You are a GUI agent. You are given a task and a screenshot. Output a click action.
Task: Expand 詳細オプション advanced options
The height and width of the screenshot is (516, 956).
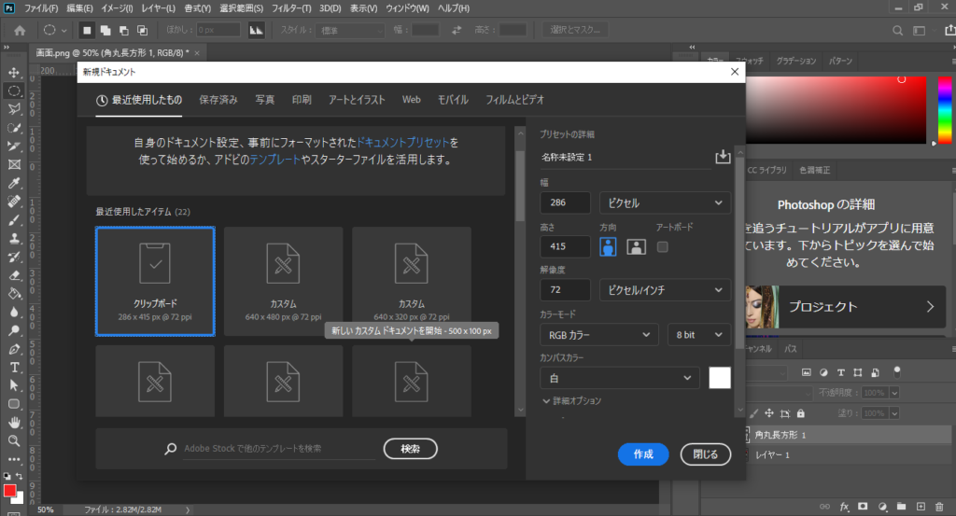click(x=571, y=401)
